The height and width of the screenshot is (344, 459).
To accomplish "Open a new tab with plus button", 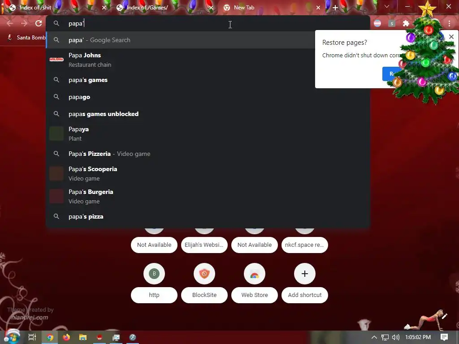I will click(335, 8).
